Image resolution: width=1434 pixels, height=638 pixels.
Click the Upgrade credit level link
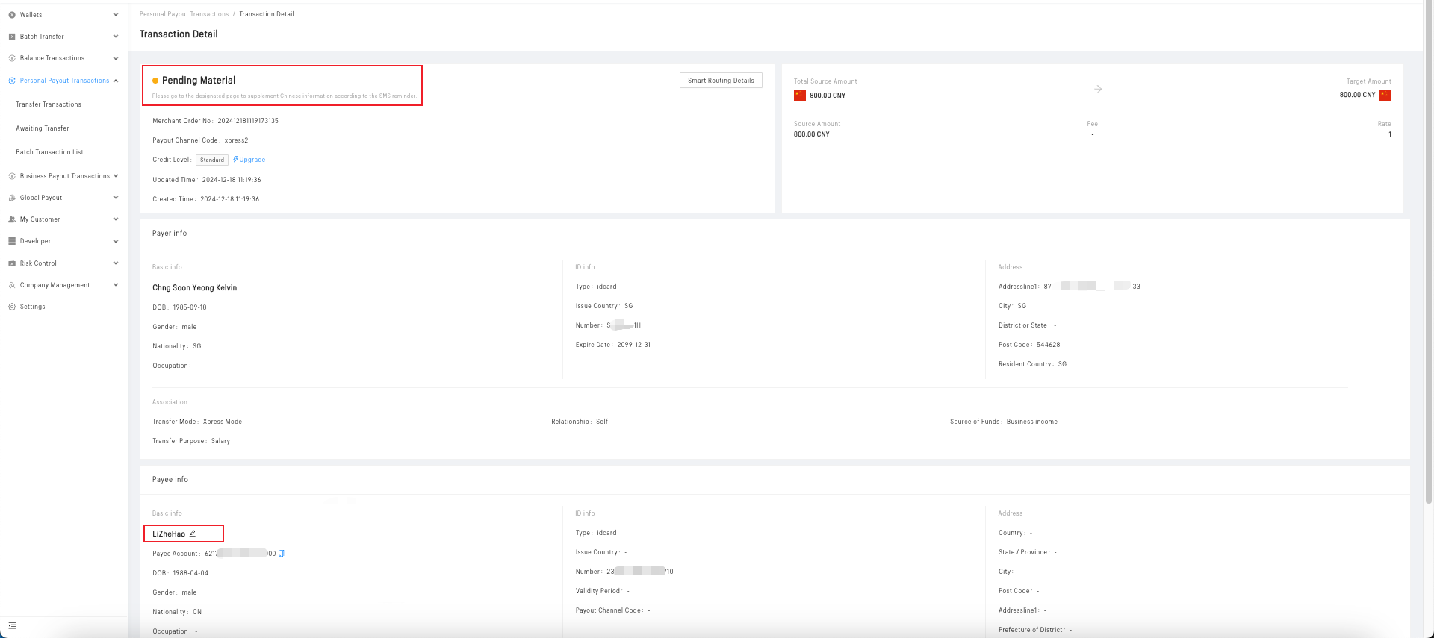(249, 160)
